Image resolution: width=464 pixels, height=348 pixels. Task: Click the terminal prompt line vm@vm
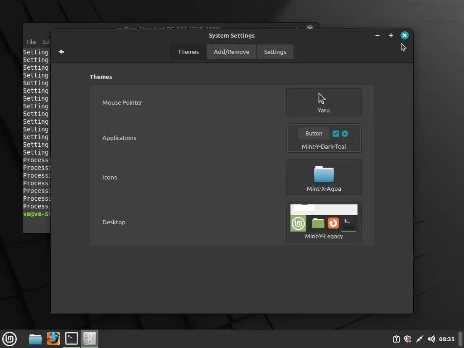pos(37,214)
